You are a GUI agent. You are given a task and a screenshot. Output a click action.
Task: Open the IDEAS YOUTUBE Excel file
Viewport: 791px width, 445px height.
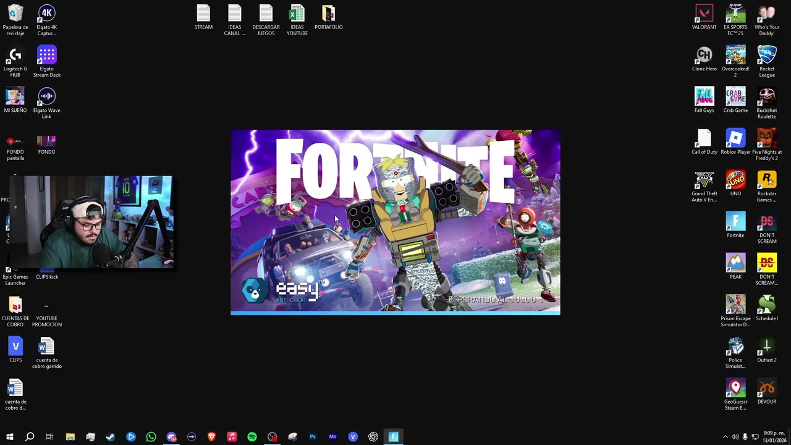pyautogui.click(x=297, y=20)
